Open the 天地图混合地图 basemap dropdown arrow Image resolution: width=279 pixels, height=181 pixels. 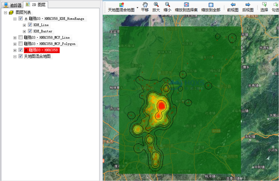coord(137,7)
